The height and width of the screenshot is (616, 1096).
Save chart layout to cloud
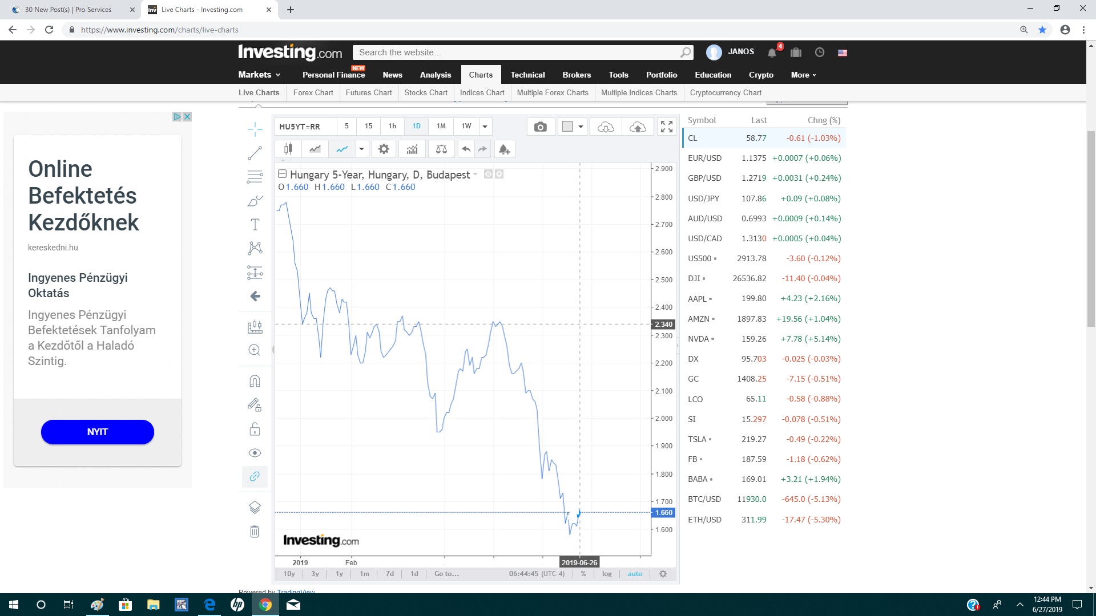638,127
